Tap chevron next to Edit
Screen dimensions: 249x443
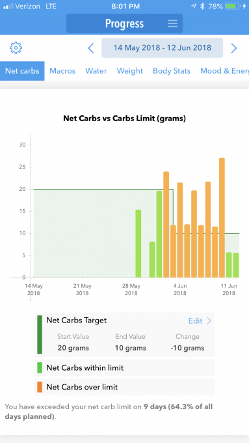tap(209, 321)
